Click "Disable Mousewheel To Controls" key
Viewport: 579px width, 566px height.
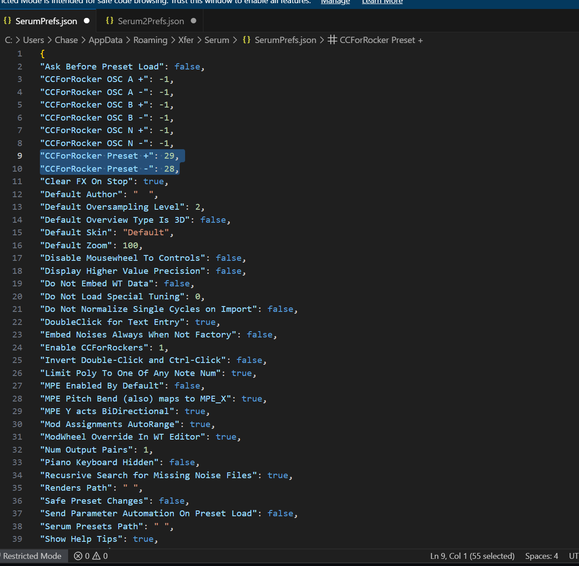click(x=122, y=258)
